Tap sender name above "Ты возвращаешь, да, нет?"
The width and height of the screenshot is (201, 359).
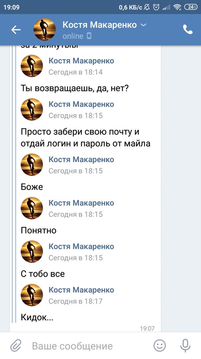81,61
